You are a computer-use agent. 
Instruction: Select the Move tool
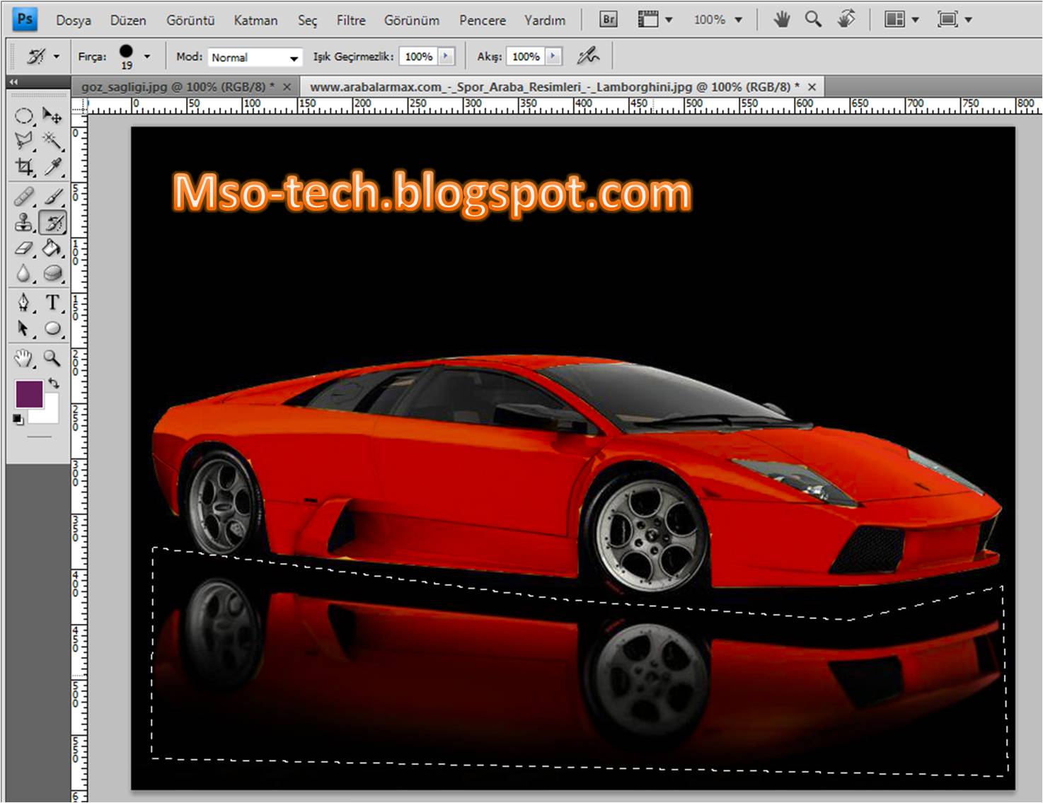pos(52,115)
